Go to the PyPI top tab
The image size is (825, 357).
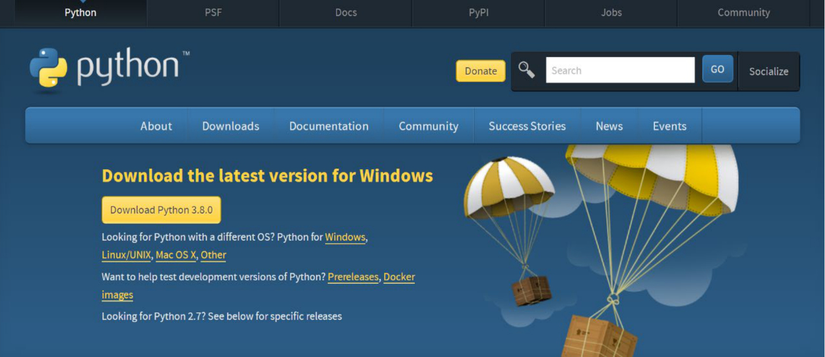[479, 13]
